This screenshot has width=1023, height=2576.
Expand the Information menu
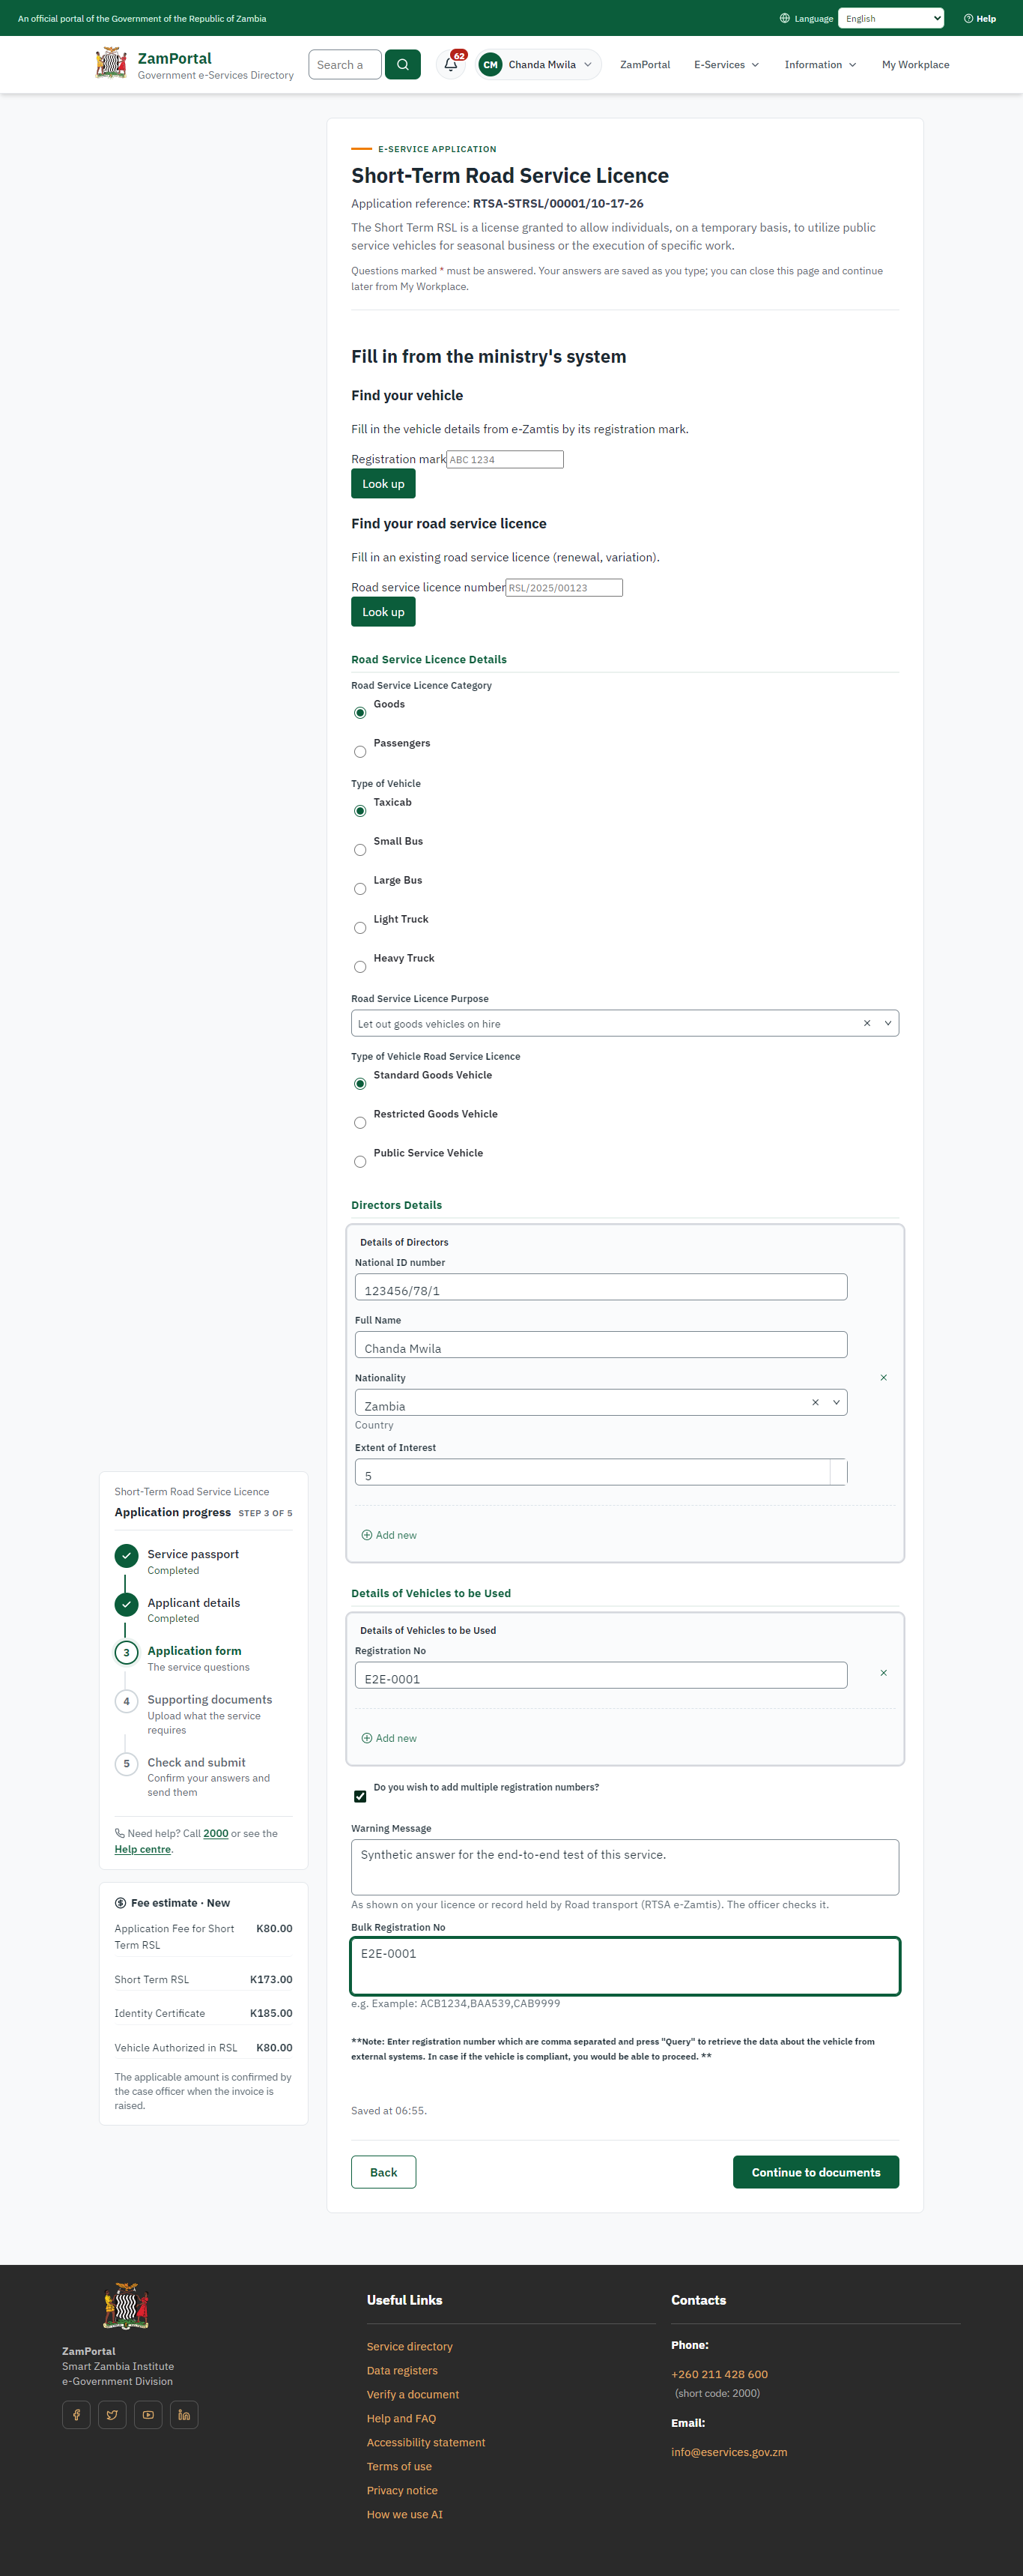820,64
